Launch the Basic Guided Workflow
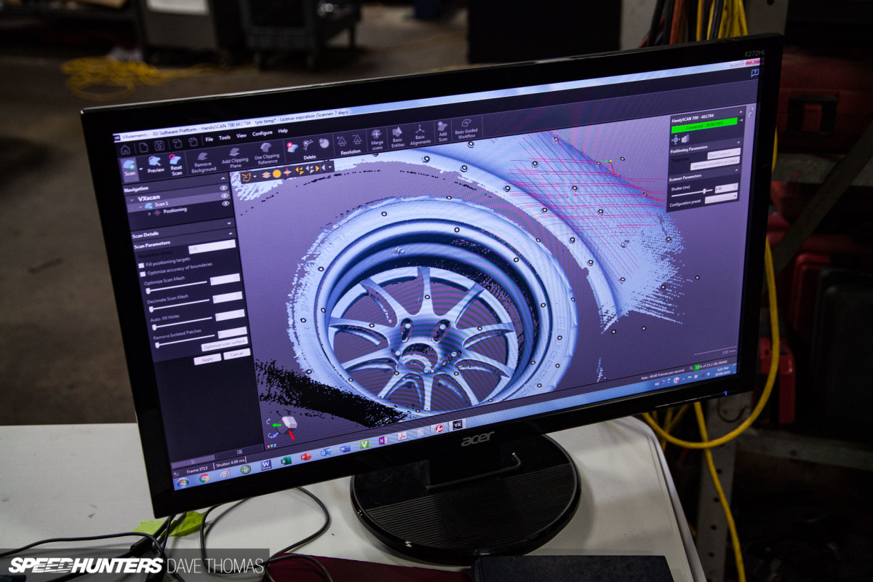The width and height of the screenshot is (873, 582). click(x=466, y=129)
